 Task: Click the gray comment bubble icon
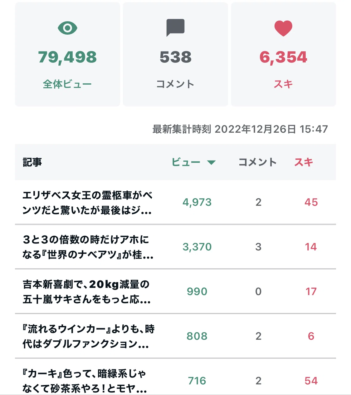[175, 28]
